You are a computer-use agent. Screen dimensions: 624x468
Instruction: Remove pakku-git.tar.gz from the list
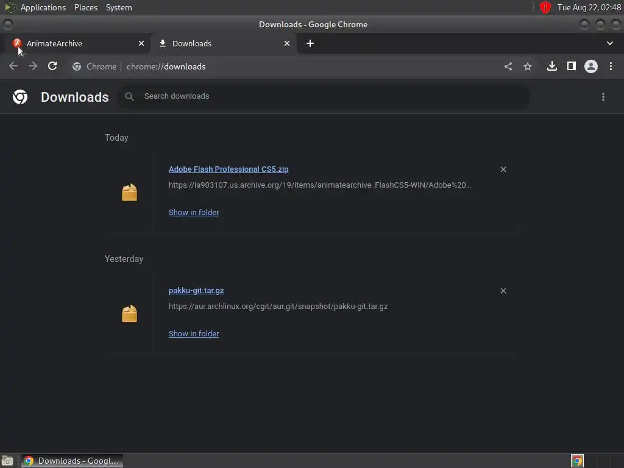tap(503, 291)
